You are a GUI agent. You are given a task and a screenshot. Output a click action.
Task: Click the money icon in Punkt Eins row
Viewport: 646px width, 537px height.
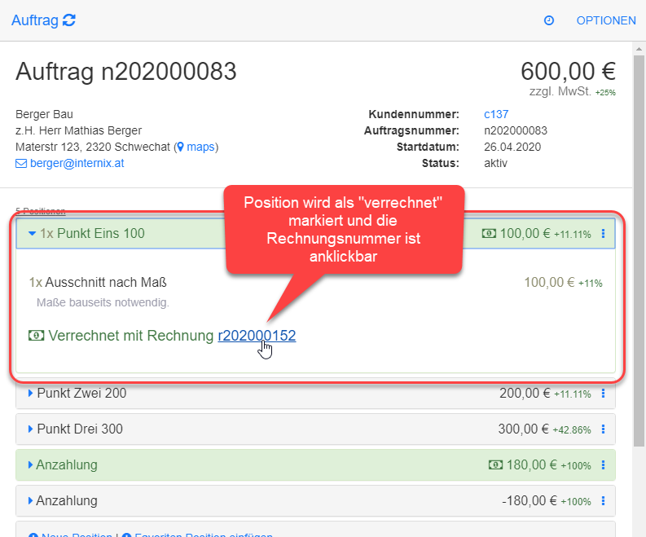[489, 234]
